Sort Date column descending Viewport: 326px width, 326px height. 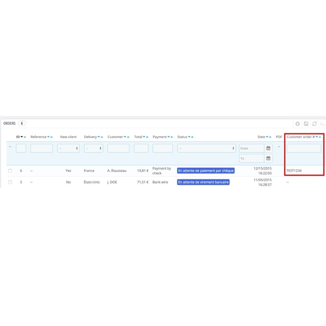pos(267,137)
